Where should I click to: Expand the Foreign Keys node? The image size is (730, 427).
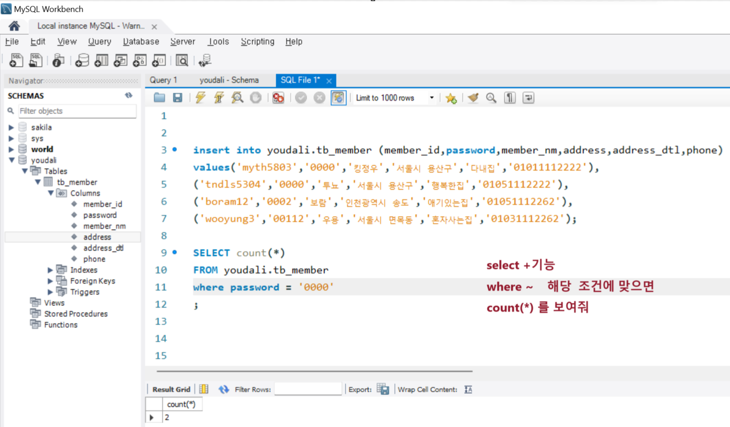(x=50, y=281)
